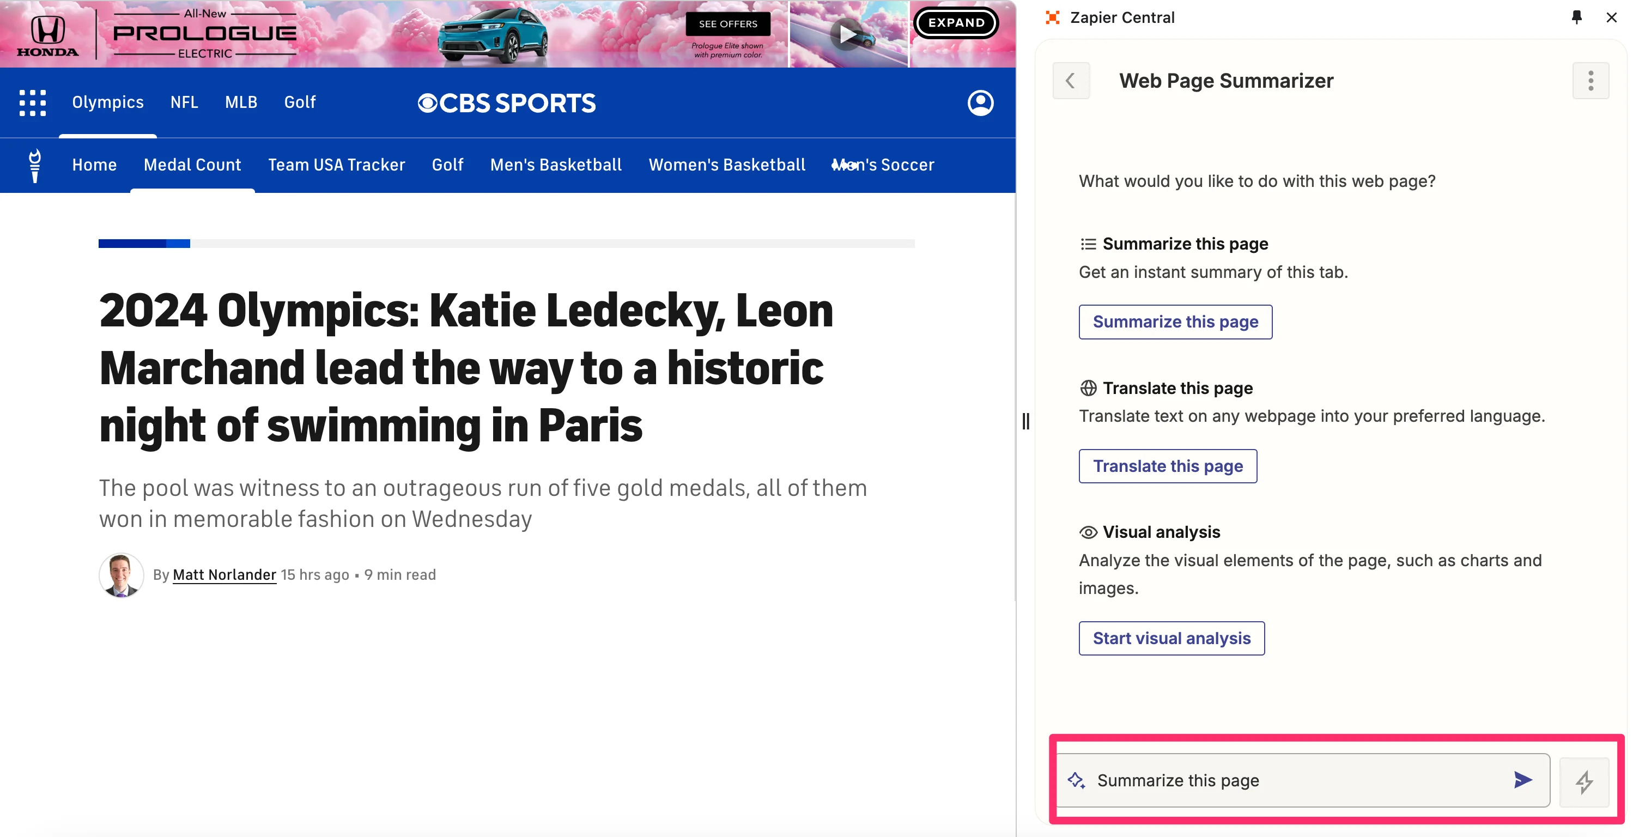Select the Medal Count tab
The width and height of the screenshot is (1639, 837).
click(192, 165)
